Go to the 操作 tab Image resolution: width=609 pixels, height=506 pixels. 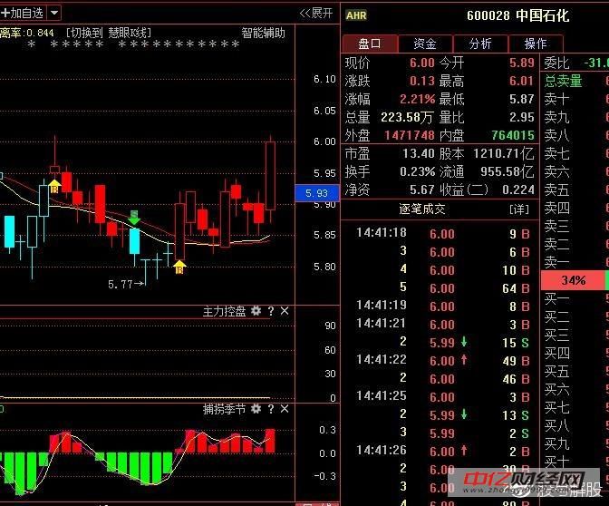coord(536,44)
